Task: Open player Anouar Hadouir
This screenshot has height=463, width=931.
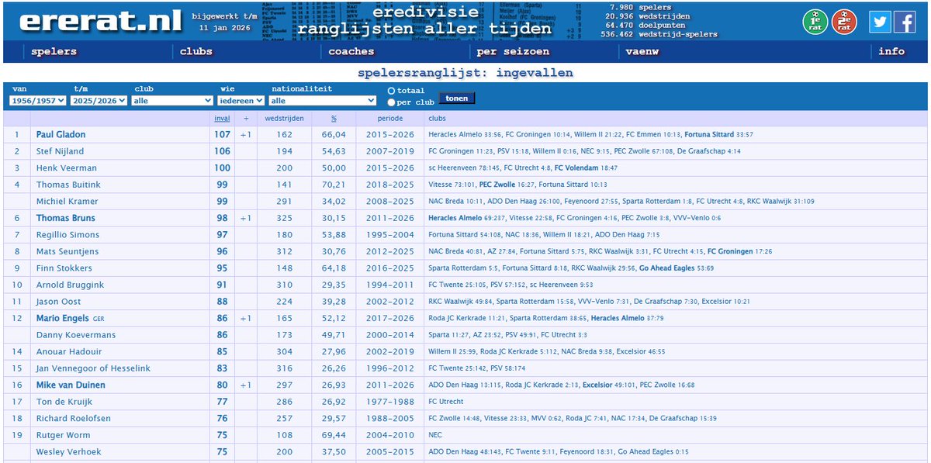Action: (70, 352)
